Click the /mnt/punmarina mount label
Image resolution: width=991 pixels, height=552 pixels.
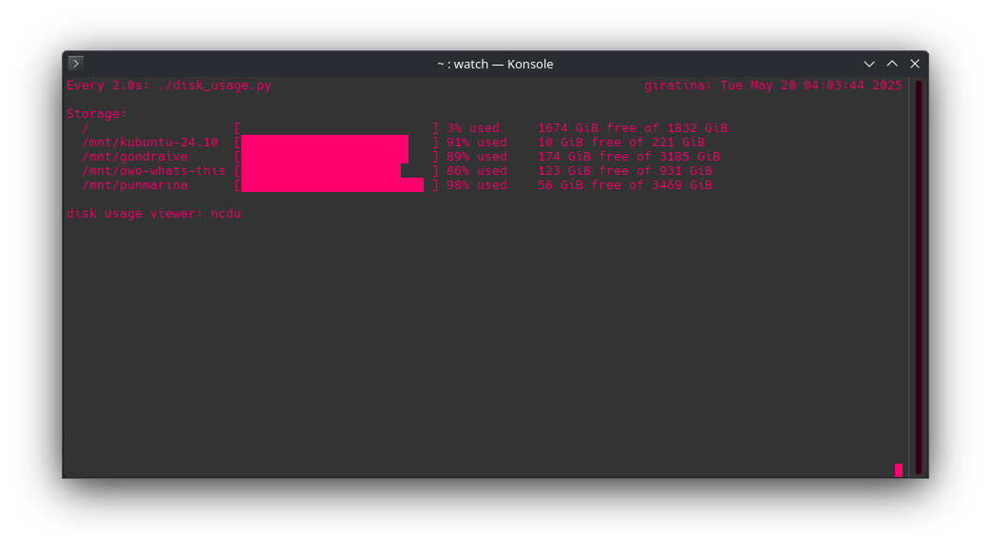coord(135,185)
